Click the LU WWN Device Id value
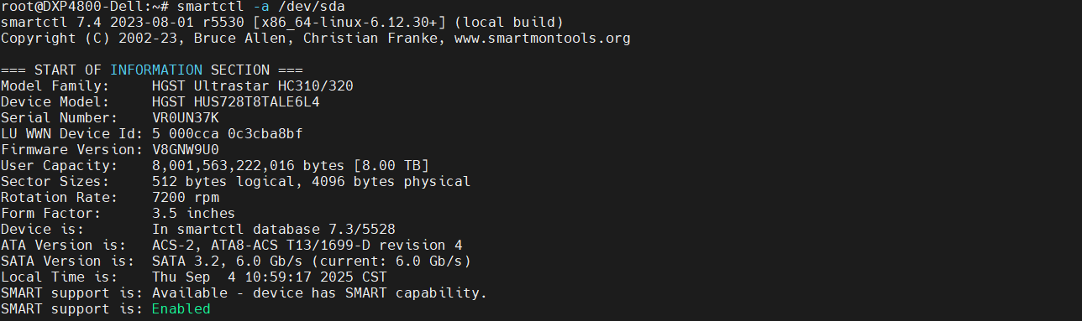The width and height of the screenshot is (1082, 321). 228,133
